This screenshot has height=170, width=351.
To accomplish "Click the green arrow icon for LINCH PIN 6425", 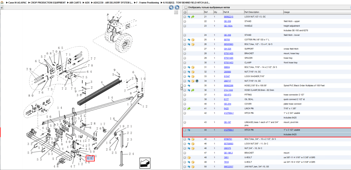I will 189,109.
